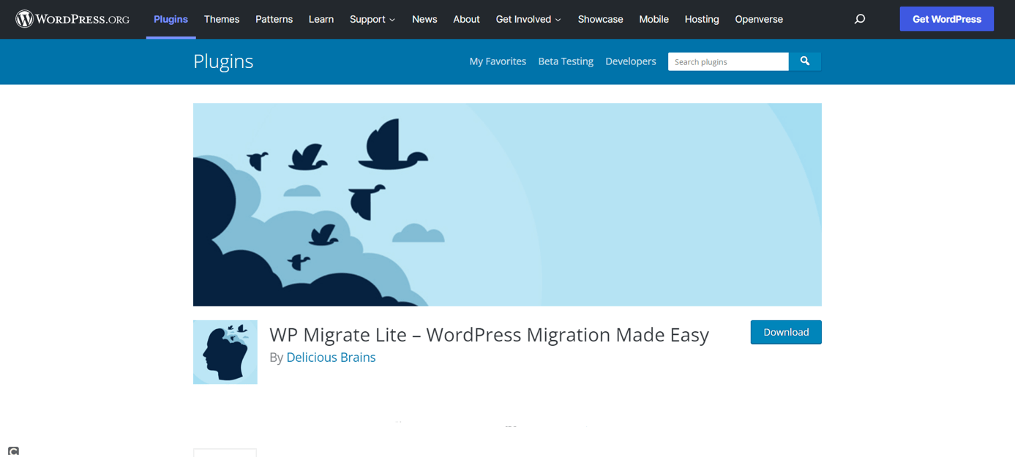
Task: Go to the Developers link
Action: pos(631,61)
